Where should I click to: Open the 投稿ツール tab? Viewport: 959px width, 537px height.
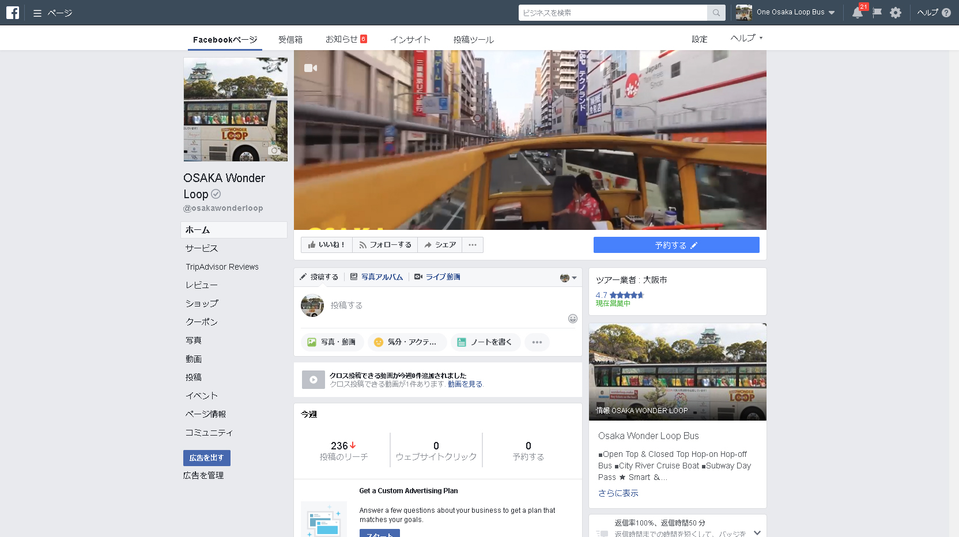474,40
